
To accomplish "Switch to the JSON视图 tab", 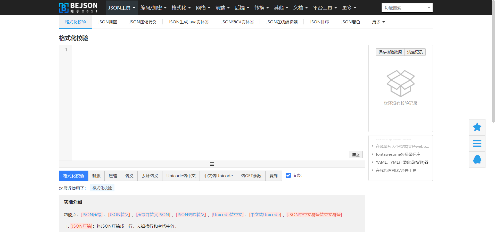I will click(x=108, y=22).
